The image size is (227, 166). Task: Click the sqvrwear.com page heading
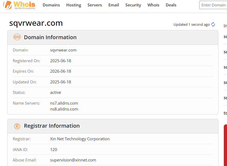coord(36,23)
